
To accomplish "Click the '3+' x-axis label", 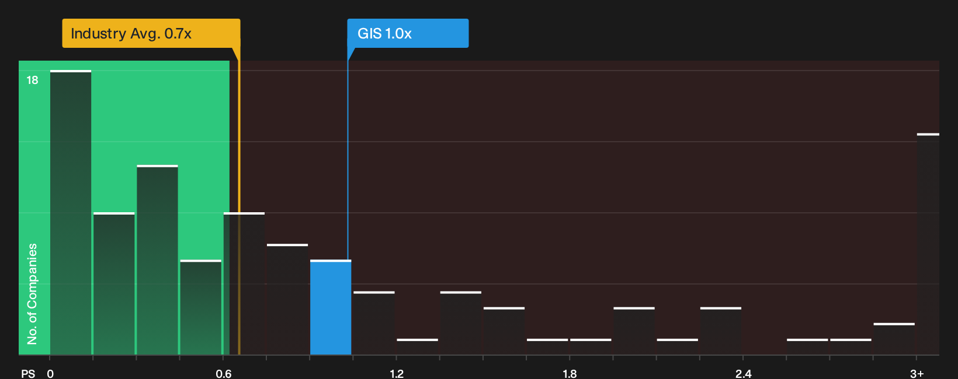I will [917, 373].
